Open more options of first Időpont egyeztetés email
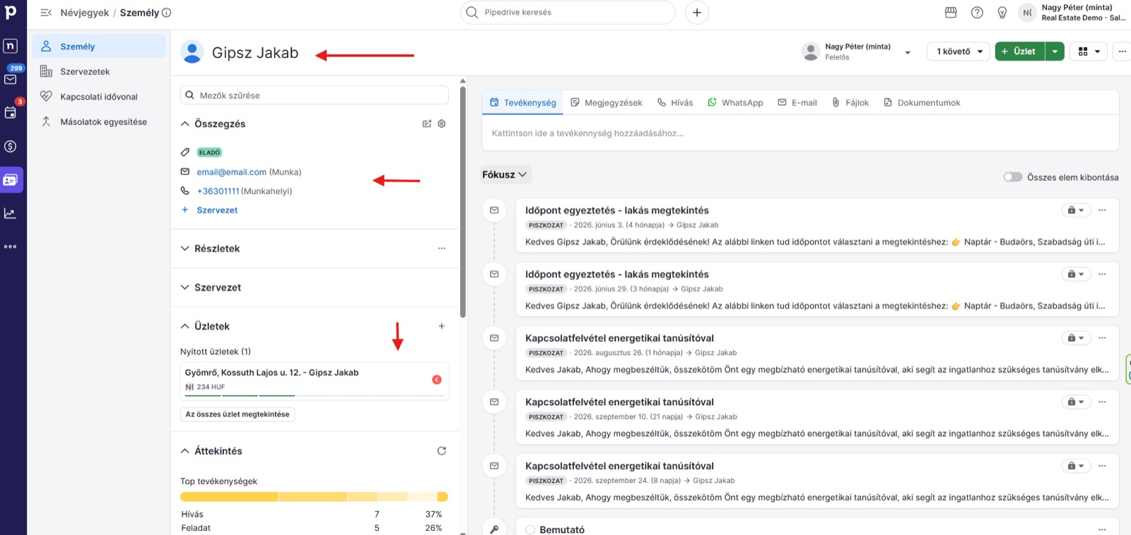Image resolution: width=1131 pixels, height=535 pixels. tap(1102, 210)
